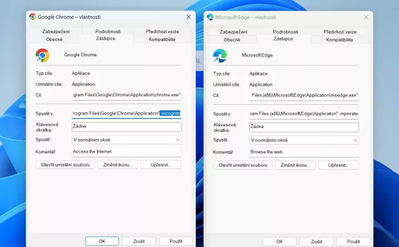This screenshot has height=247, width=399.
Task: Click Klávesová zkratka field in Chrome window
Action: click(126, 126)
